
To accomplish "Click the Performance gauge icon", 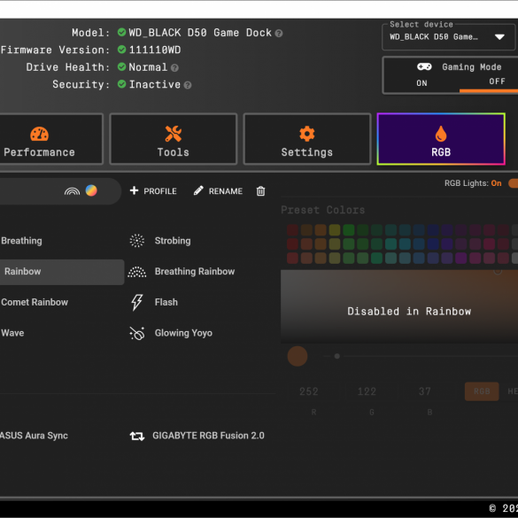I will point(39,134).
